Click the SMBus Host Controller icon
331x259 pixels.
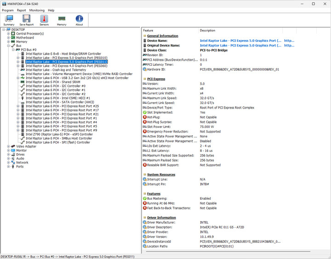[x=23, y=138]
